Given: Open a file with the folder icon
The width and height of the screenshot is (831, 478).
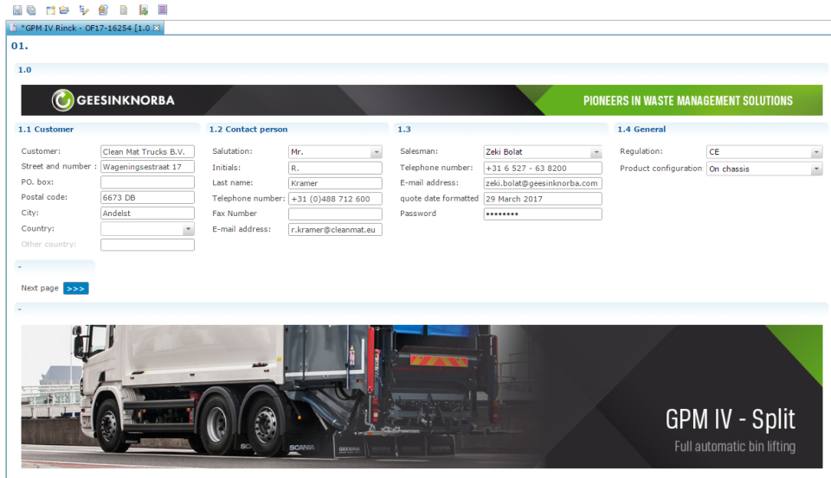Looking at the screenshot, I should pos(65,10).
